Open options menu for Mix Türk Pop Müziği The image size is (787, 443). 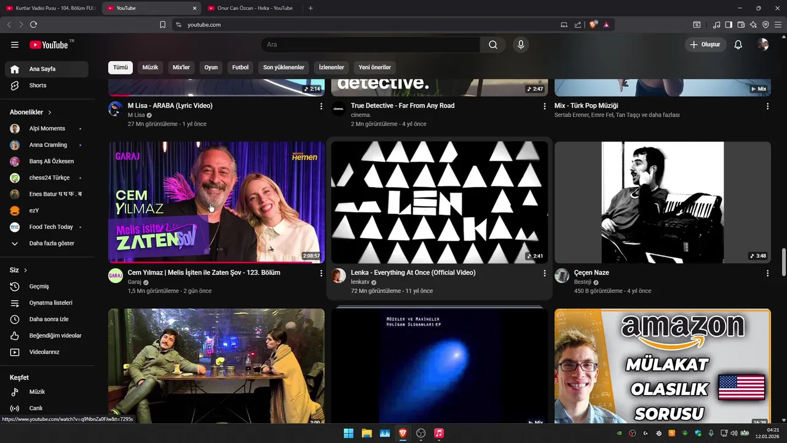click(767, 106)
